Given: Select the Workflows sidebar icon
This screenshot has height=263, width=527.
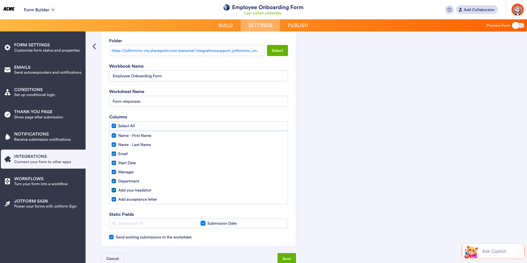Looking at the screenshot, I should (7, 181).
